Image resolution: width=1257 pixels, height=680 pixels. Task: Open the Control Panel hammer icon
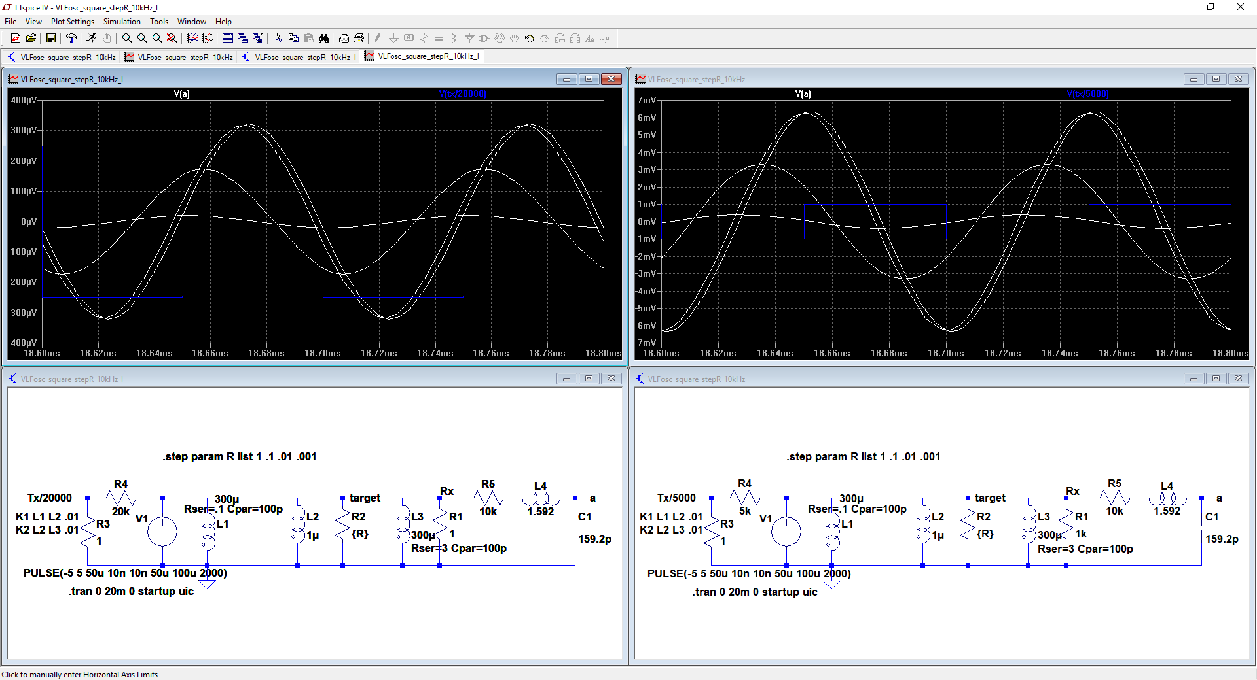click(71, 39)
